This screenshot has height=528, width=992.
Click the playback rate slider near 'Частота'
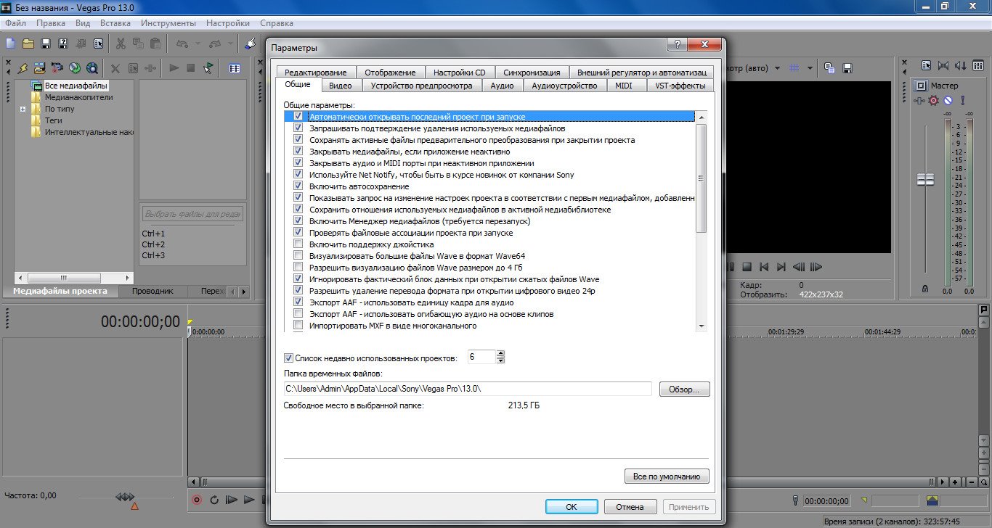tap(125, 497)
